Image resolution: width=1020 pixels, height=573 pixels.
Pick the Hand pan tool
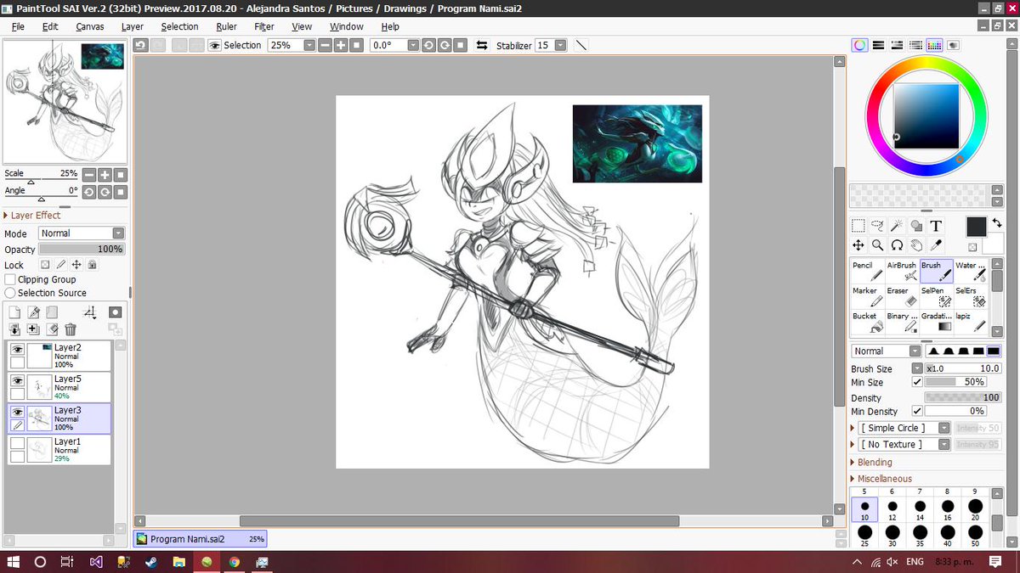[x=916, y=245]
